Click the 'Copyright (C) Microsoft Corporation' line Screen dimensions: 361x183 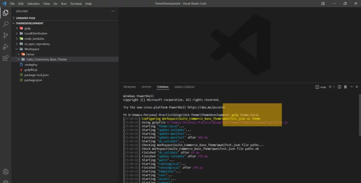(x=171, y=100)
